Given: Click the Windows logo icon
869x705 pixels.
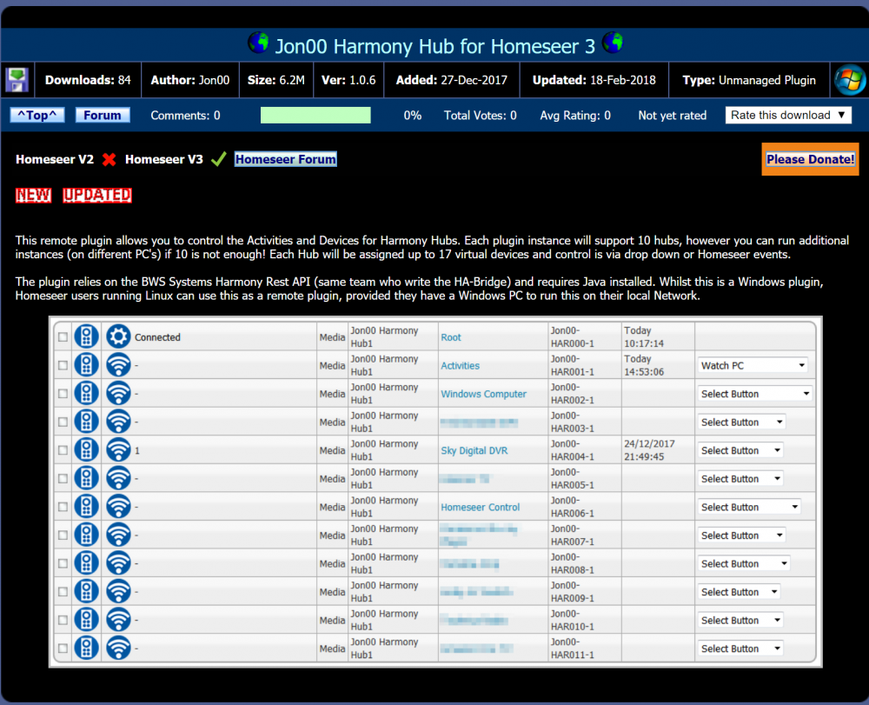Looking at the screenshot, I should [849, 80].
